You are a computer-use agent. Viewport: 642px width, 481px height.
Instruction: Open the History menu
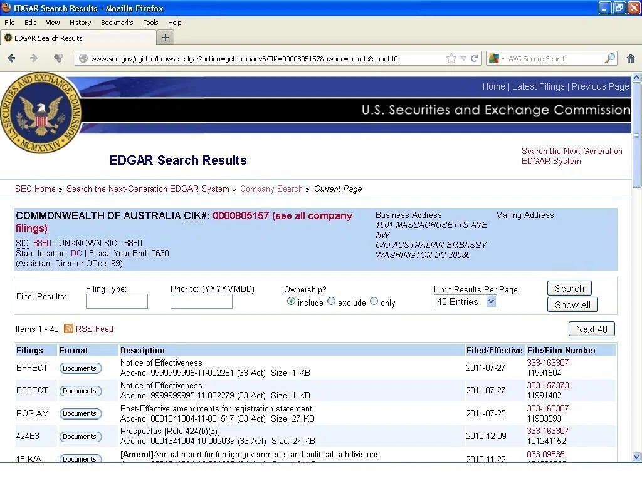[x=80, y=23]
